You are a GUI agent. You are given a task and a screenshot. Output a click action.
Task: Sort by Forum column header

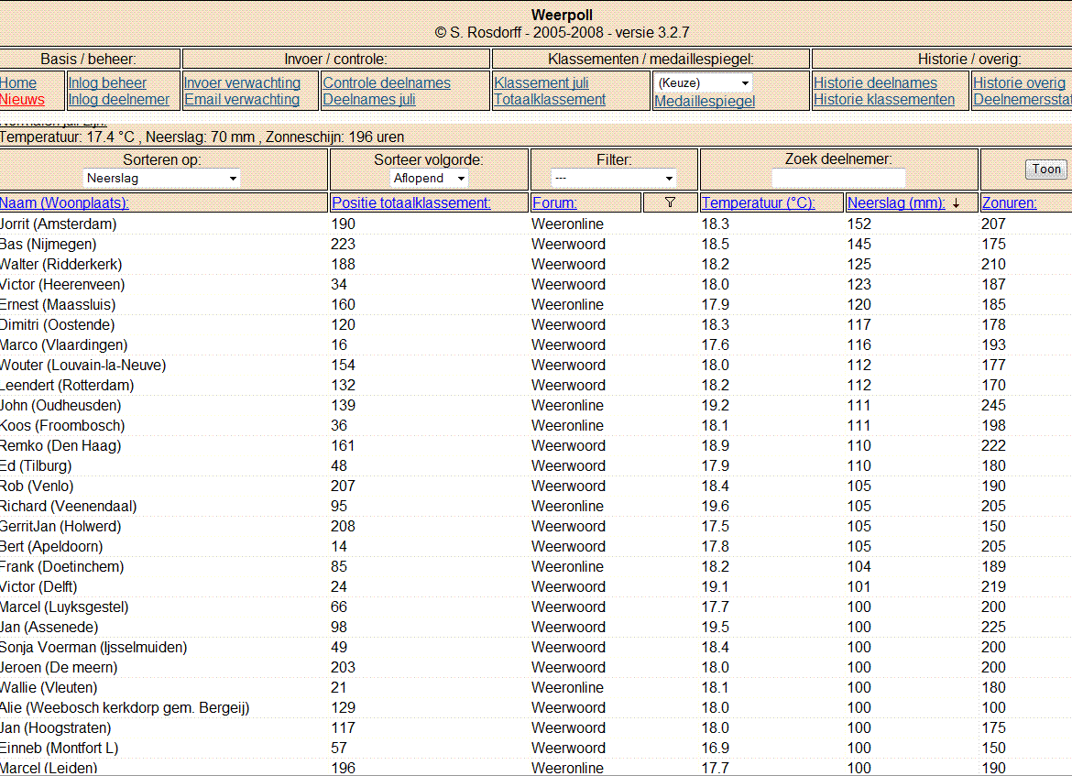(554, 203)
